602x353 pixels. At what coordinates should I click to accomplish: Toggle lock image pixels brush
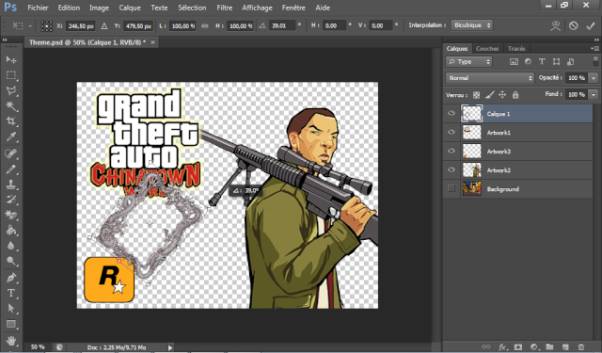(x=489, y=95)
